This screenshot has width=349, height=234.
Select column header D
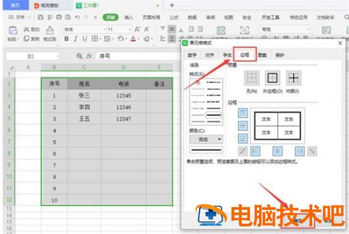click(x=124, y=67)
